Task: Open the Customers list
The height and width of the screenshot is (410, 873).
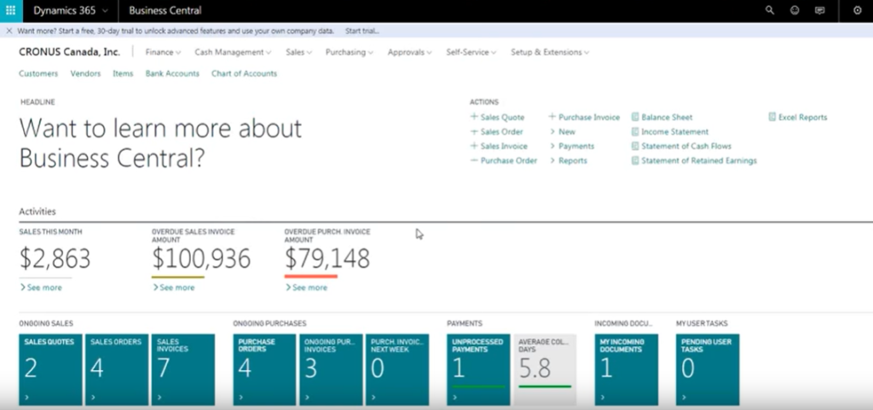Action: tap(38, 73)
